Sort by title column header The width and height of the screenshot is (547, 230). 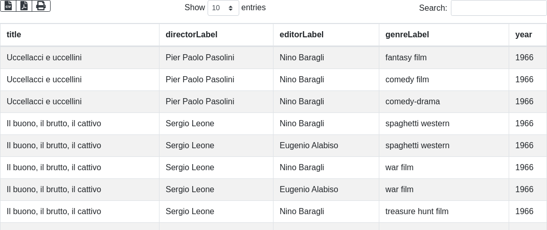coord(80,35)
